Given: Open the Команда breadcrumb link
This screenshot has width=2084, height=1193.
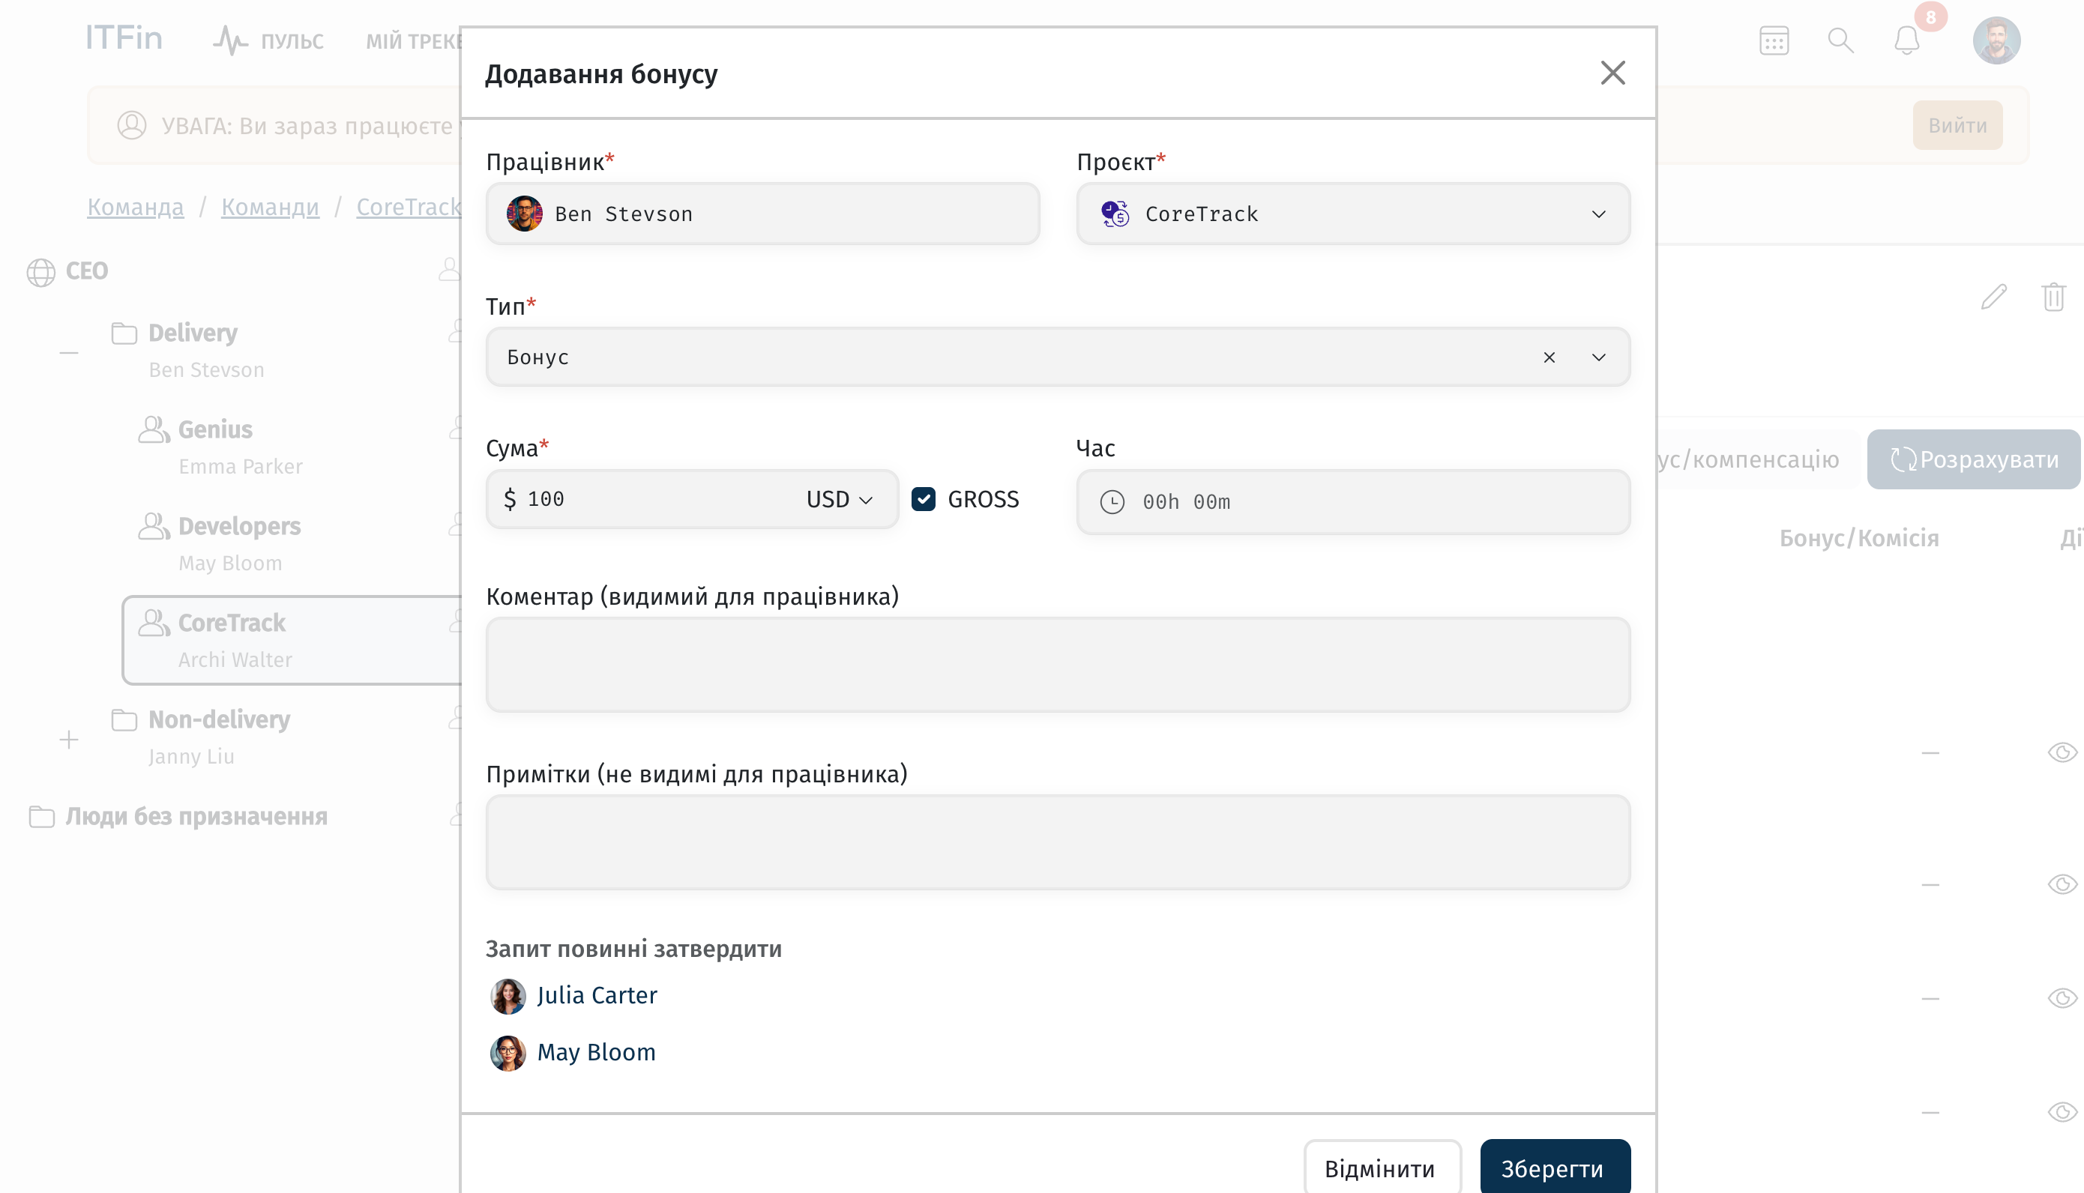Looking at the screenshot, I should (135, 208).
